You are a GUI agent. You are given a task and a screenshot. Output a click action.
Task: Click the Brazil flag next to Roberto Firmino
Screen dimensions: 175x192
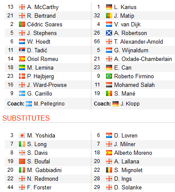109,76
